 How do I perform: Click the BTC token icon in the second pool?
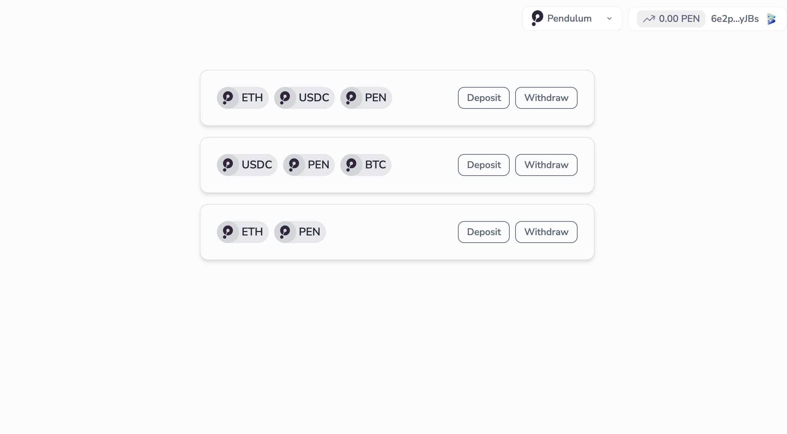pos(351,165)
